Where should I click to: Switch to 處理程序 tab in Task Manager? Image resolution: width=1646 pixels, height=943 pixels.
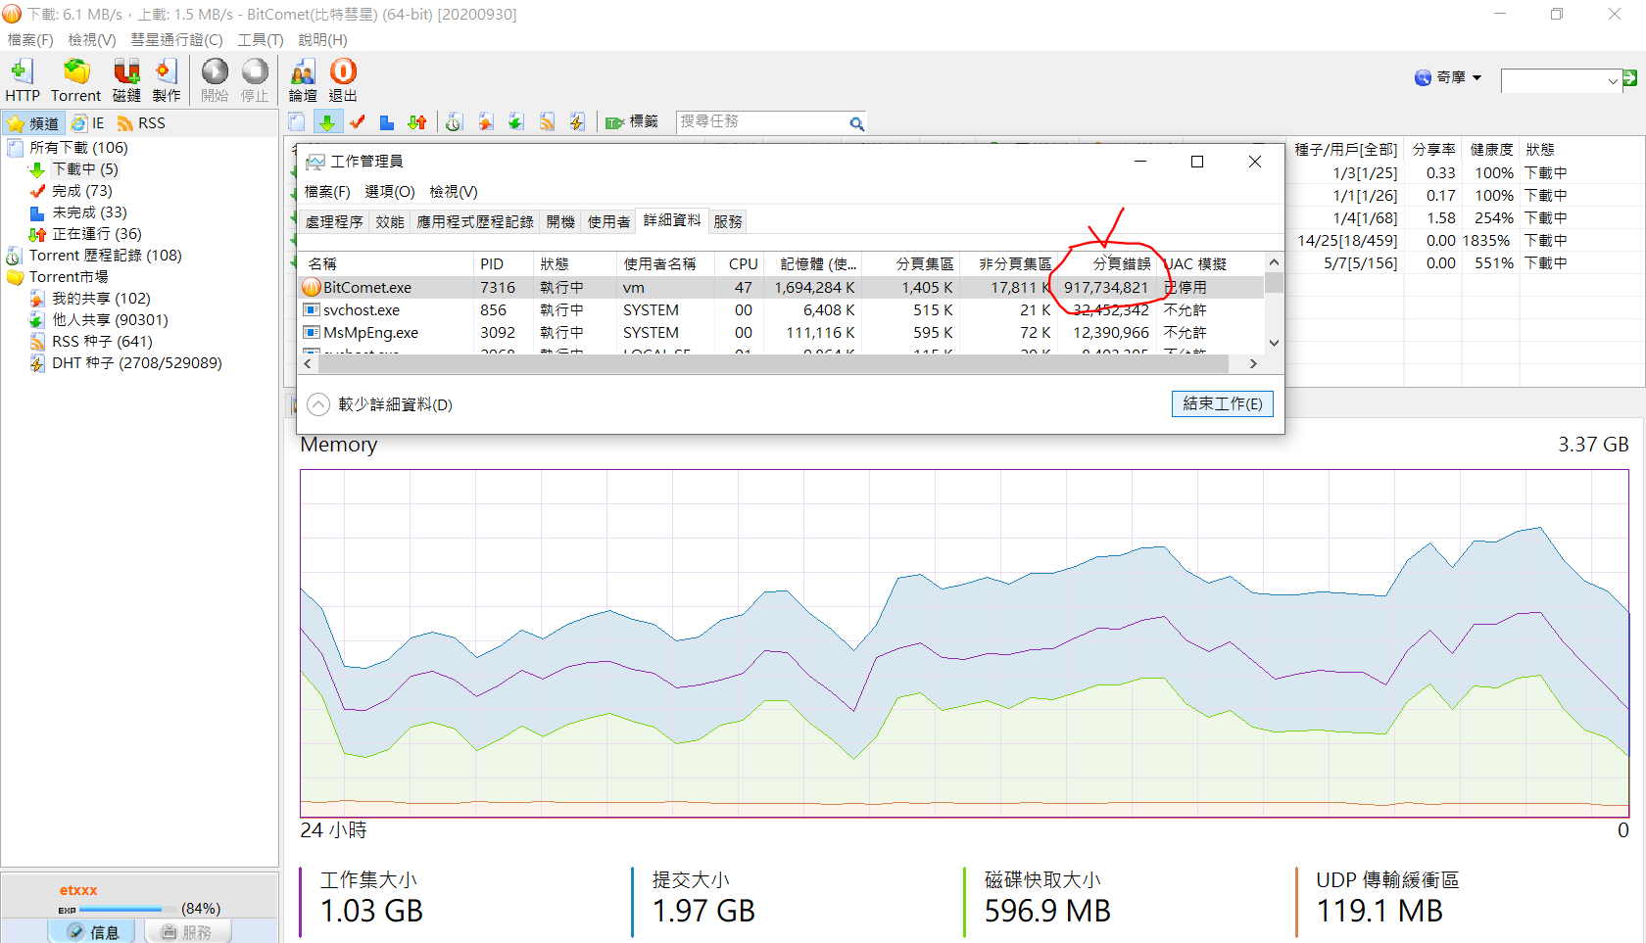coord(334,222)
